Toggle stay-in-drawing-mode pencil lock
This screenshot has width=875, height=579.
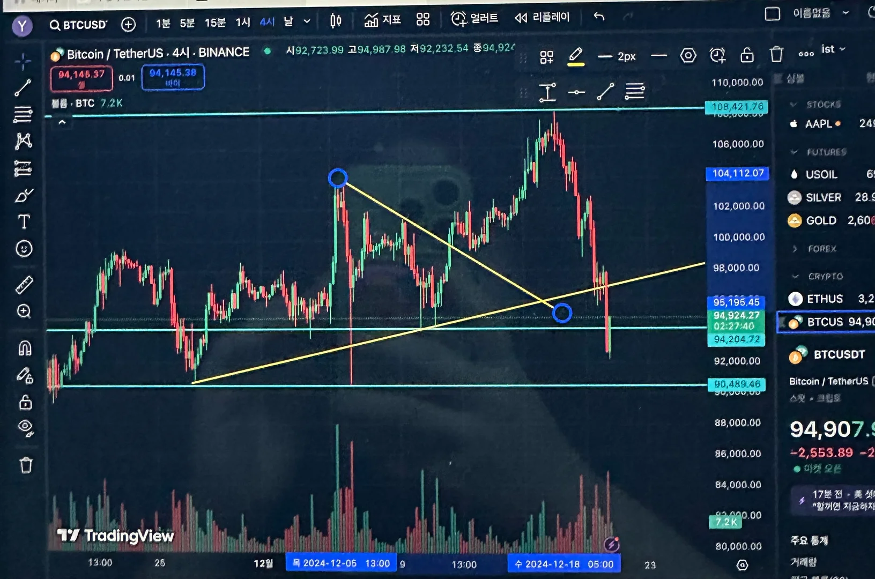tap(25, 375)
